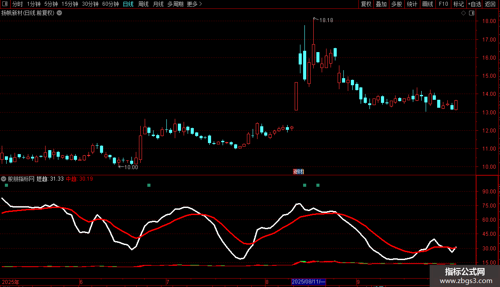Click the month 7 axis label
Screen dimensions: 500x287
[x=168, y=282]
